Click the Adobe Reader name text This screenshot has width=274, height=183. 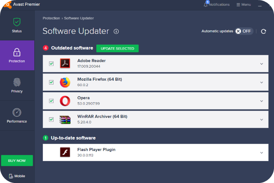click(91, 61)
